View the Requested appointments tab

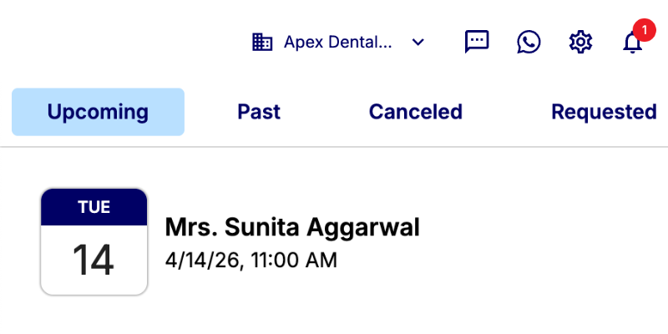[604, 112]
